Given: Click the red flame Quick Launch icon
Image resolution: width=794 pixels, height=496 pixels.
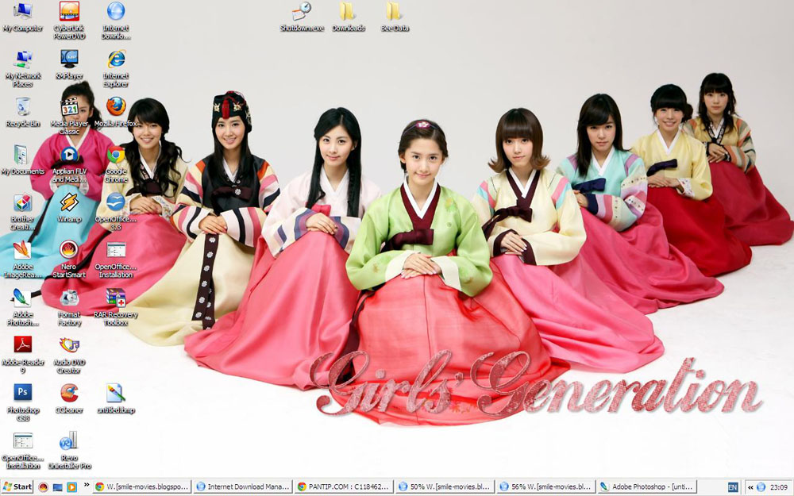Looking at the screenshot, I should pyautogui.click(x=44, y=487).
